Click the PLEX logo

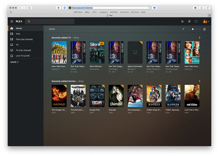(19, 22)
